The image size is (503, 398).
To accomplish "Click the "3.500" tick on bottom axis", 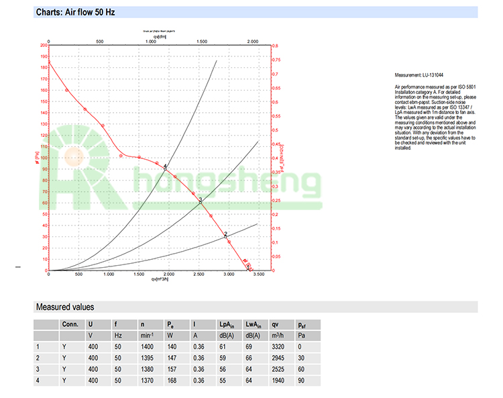I will [x=259, y=275].
